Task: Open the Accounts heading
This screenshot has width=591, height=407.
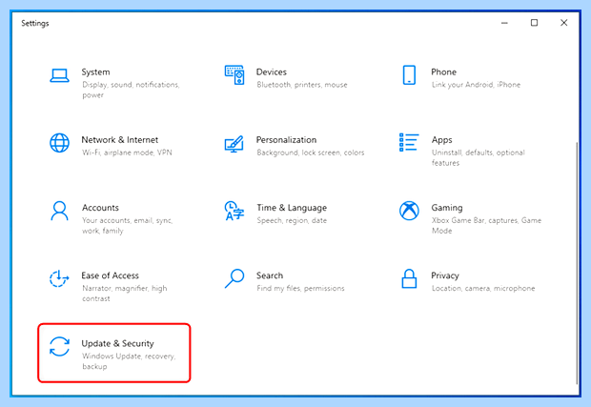Action: tap(100, 208)
